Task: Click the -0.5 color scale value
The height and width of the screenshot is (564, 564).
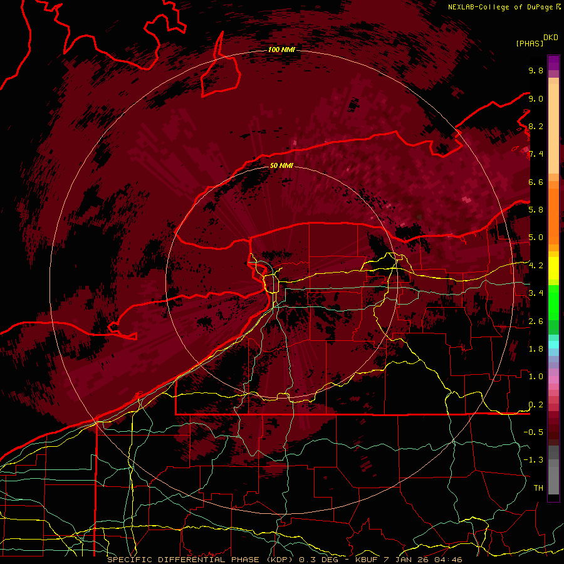Action: 533,432
